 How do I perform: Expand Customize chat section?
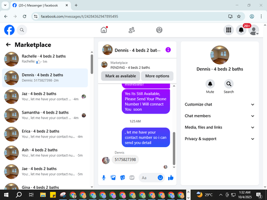(219, 105)
